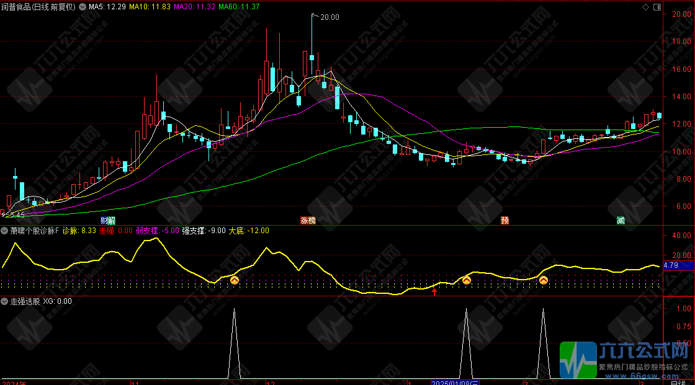
Task: Toggle the side panel icon at top right
Action: click(657, 7)
